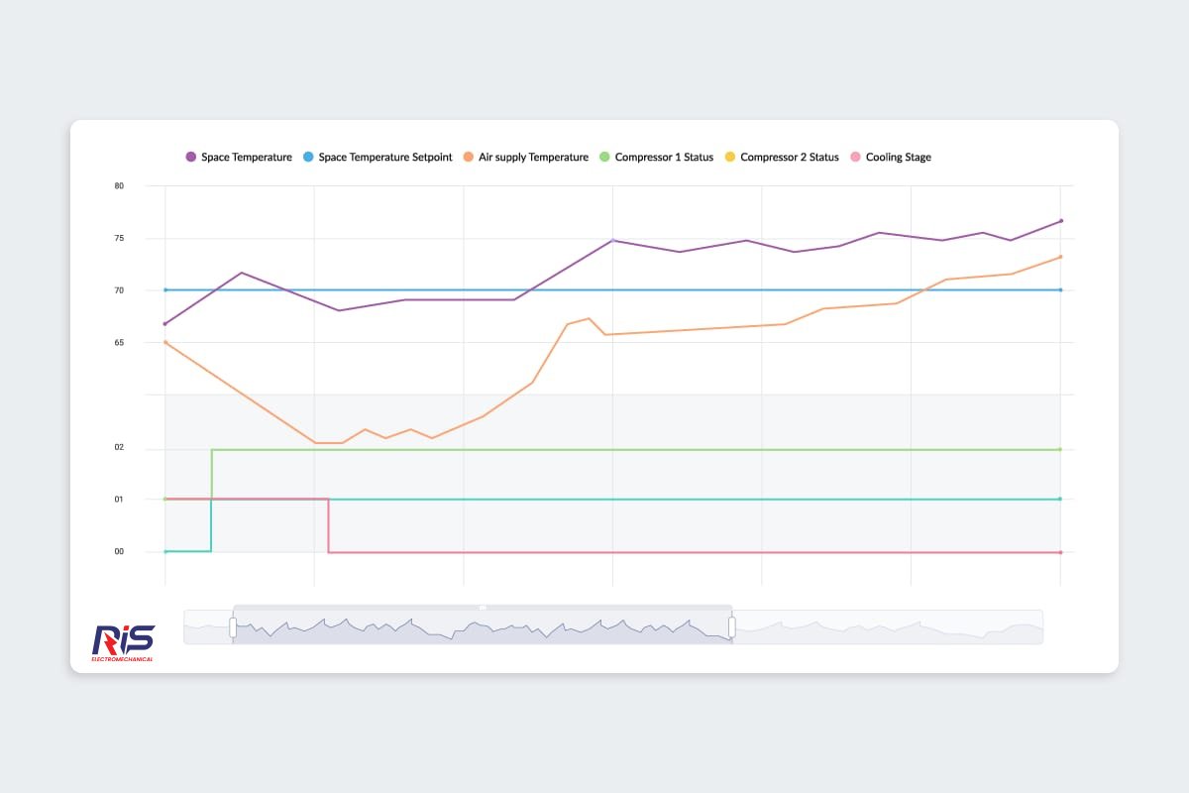Click the unselected right portion of timeline overview
1189x793 pixels.
(x=887, y=627)
